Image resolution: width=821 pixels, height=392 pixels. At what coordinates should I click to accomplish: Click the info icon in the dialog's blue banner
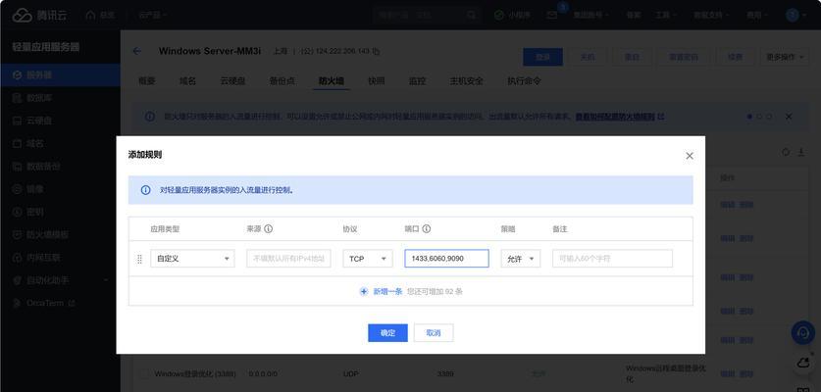click(146, 190)
